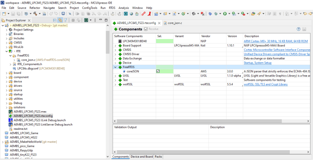The width and height of the screenshot is (313, 160).
Task: Click the yellow Back arrow navigation icon
Action: click(305, 14)
